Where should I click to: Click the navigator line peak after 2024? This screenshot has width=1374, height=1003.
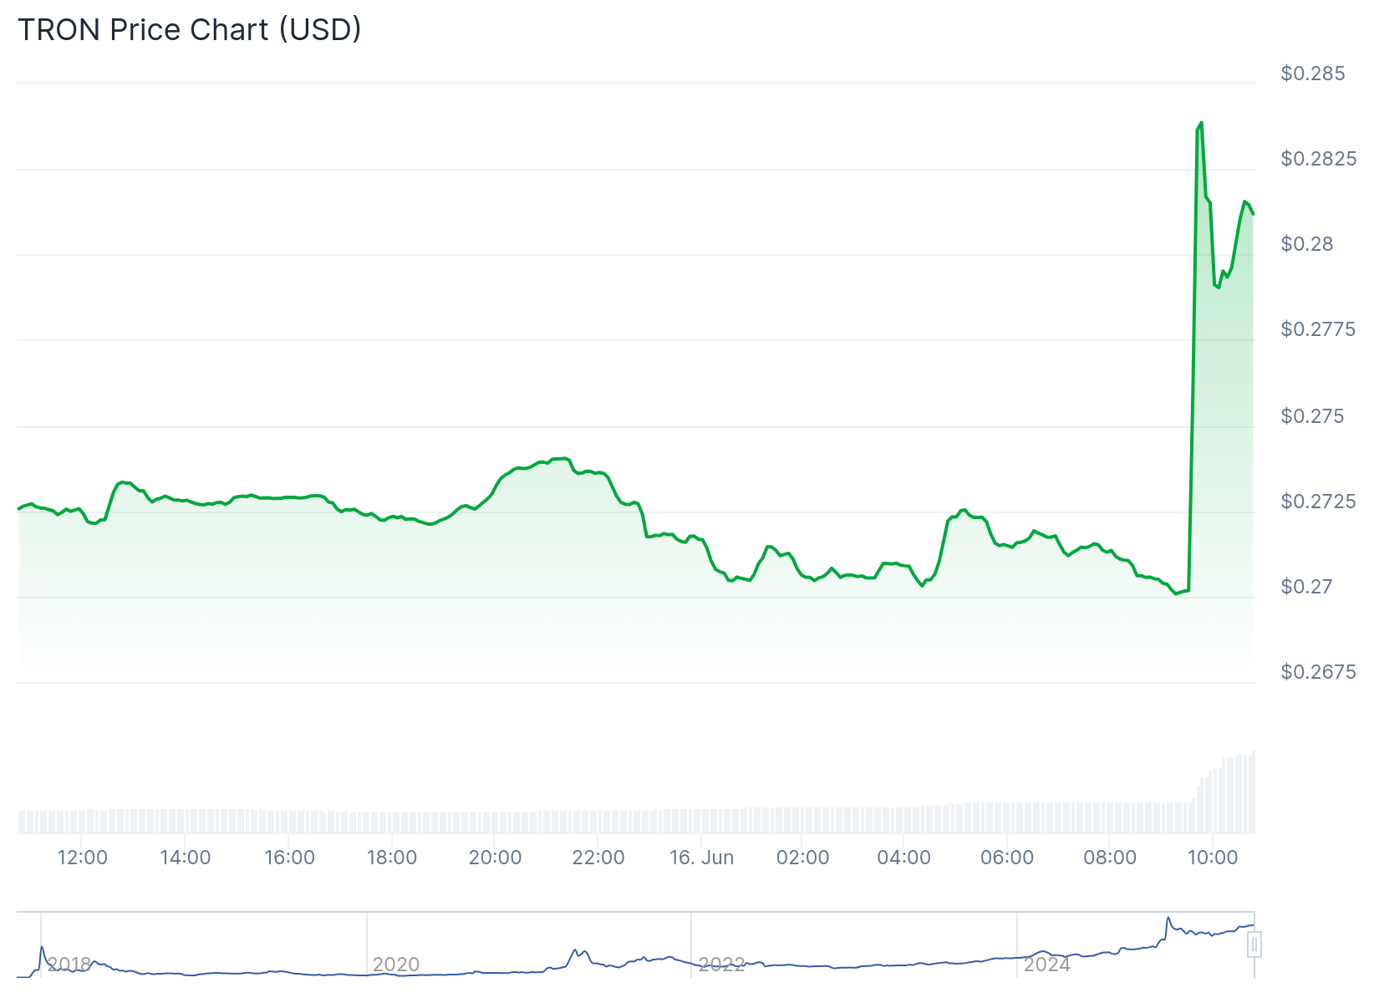pos(1168,919)
